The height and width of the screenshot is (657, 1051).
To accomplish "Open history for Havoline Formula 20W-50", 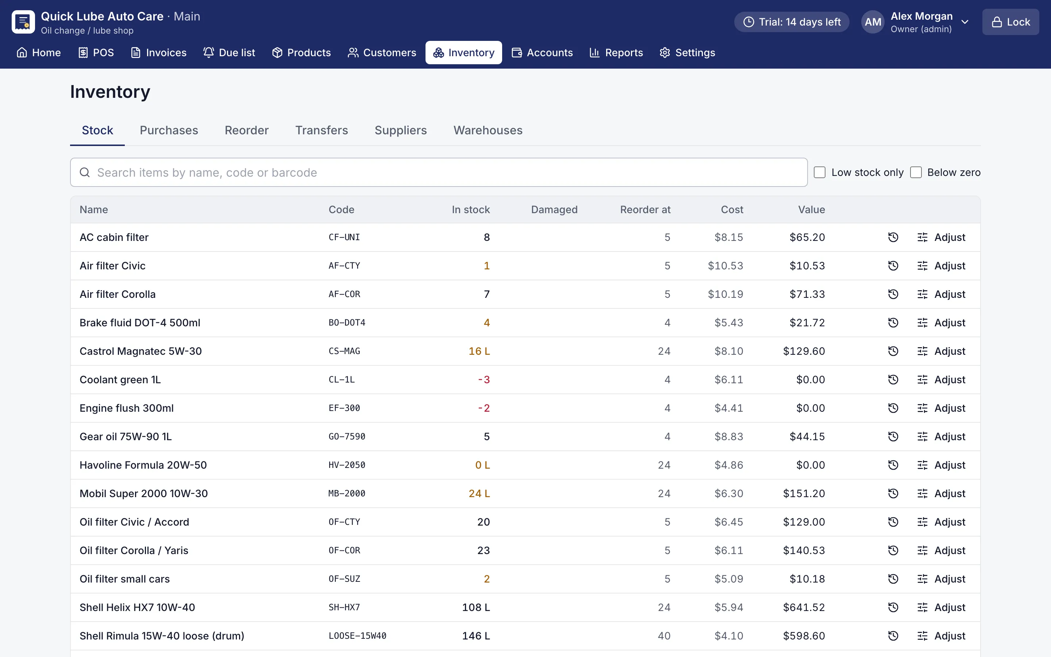I will [893, 465].
